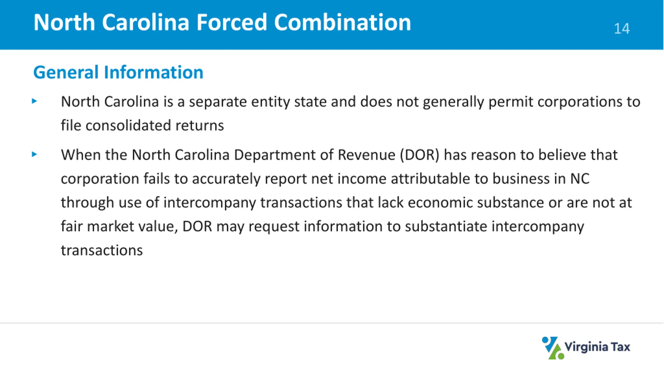Click 'substantiate intercompany' phrase
664x373 pixels.
[494, 227]
